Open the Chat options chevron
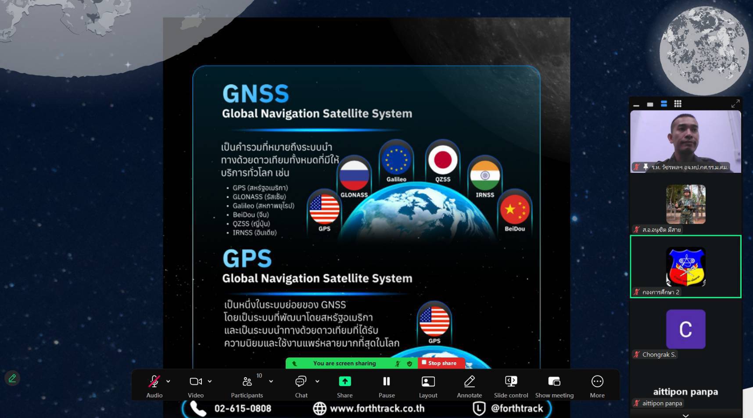Image resolution: width=753 pixels, height=418 pixels. tap(317, 382)
